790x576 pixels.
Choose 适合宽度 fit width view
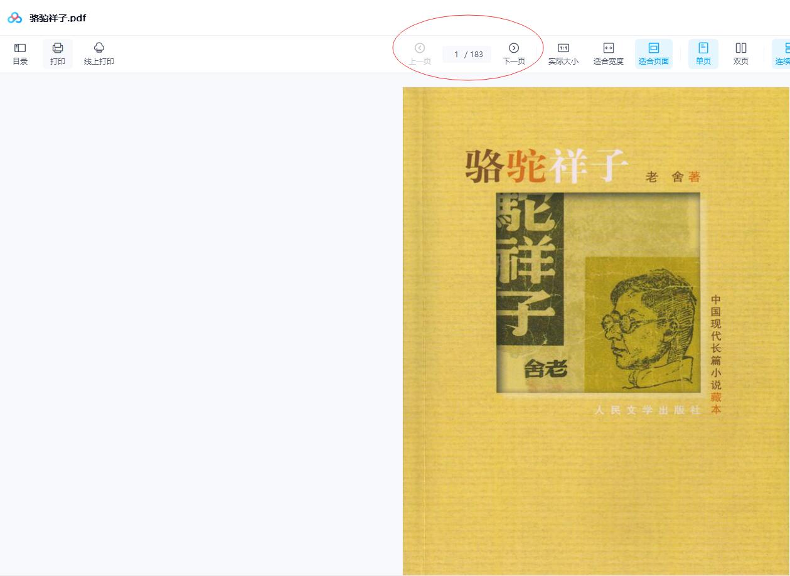point(609,54)
